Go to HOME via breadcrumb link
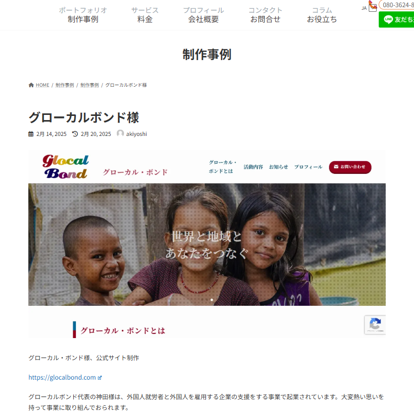The image size is (414, 414). coord(43,85)
